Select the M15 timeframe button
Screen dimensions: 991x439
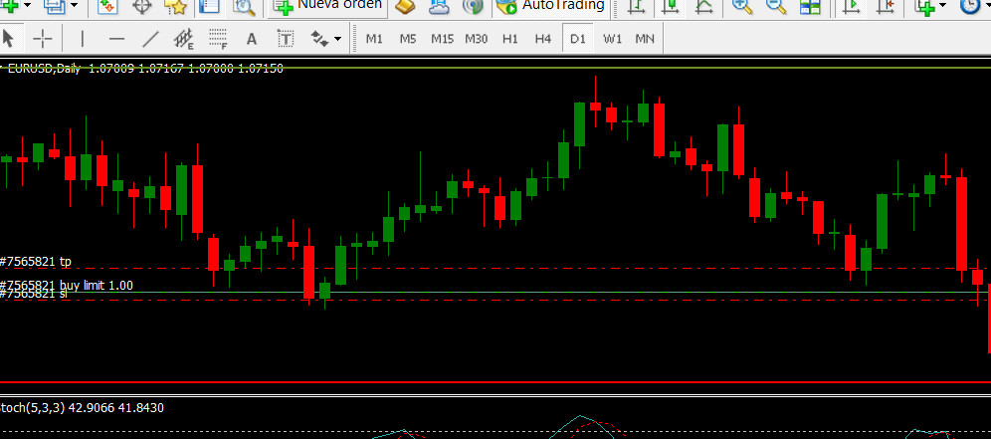click(442, 39)
